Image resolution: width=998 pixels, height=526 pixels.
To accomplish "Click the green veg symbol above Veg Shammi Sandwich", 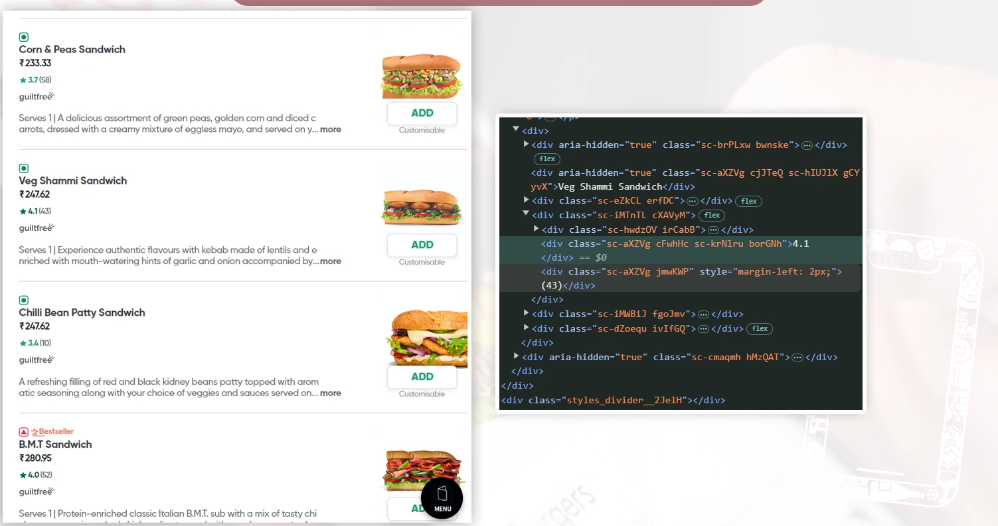I will pyautogui.click(x=24, y=168).
